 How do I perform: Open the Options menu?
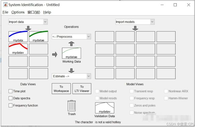coord(18,12)
